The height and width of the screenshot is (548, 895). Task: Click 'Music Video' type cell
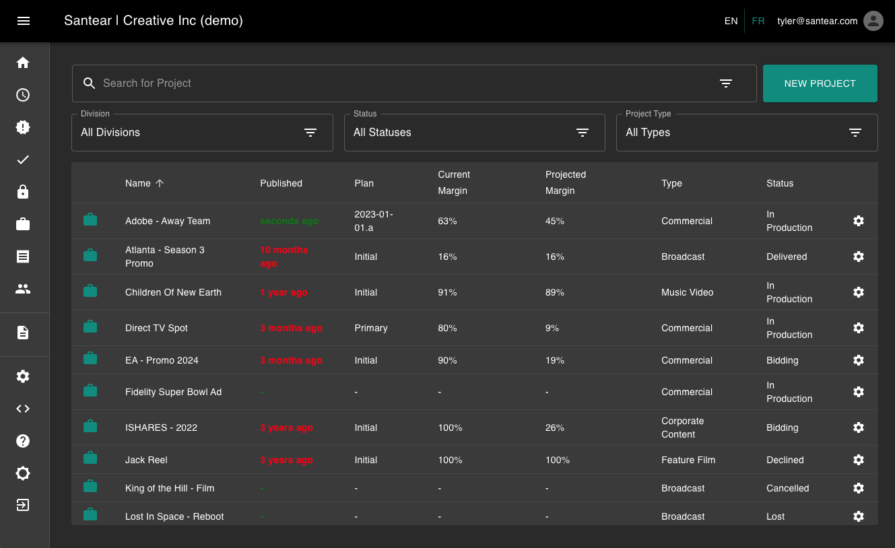click(x=687, y=292)
